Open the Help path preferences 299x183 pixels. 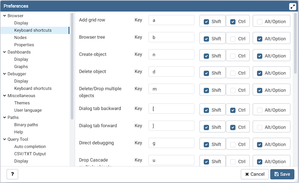click(18, 132)
